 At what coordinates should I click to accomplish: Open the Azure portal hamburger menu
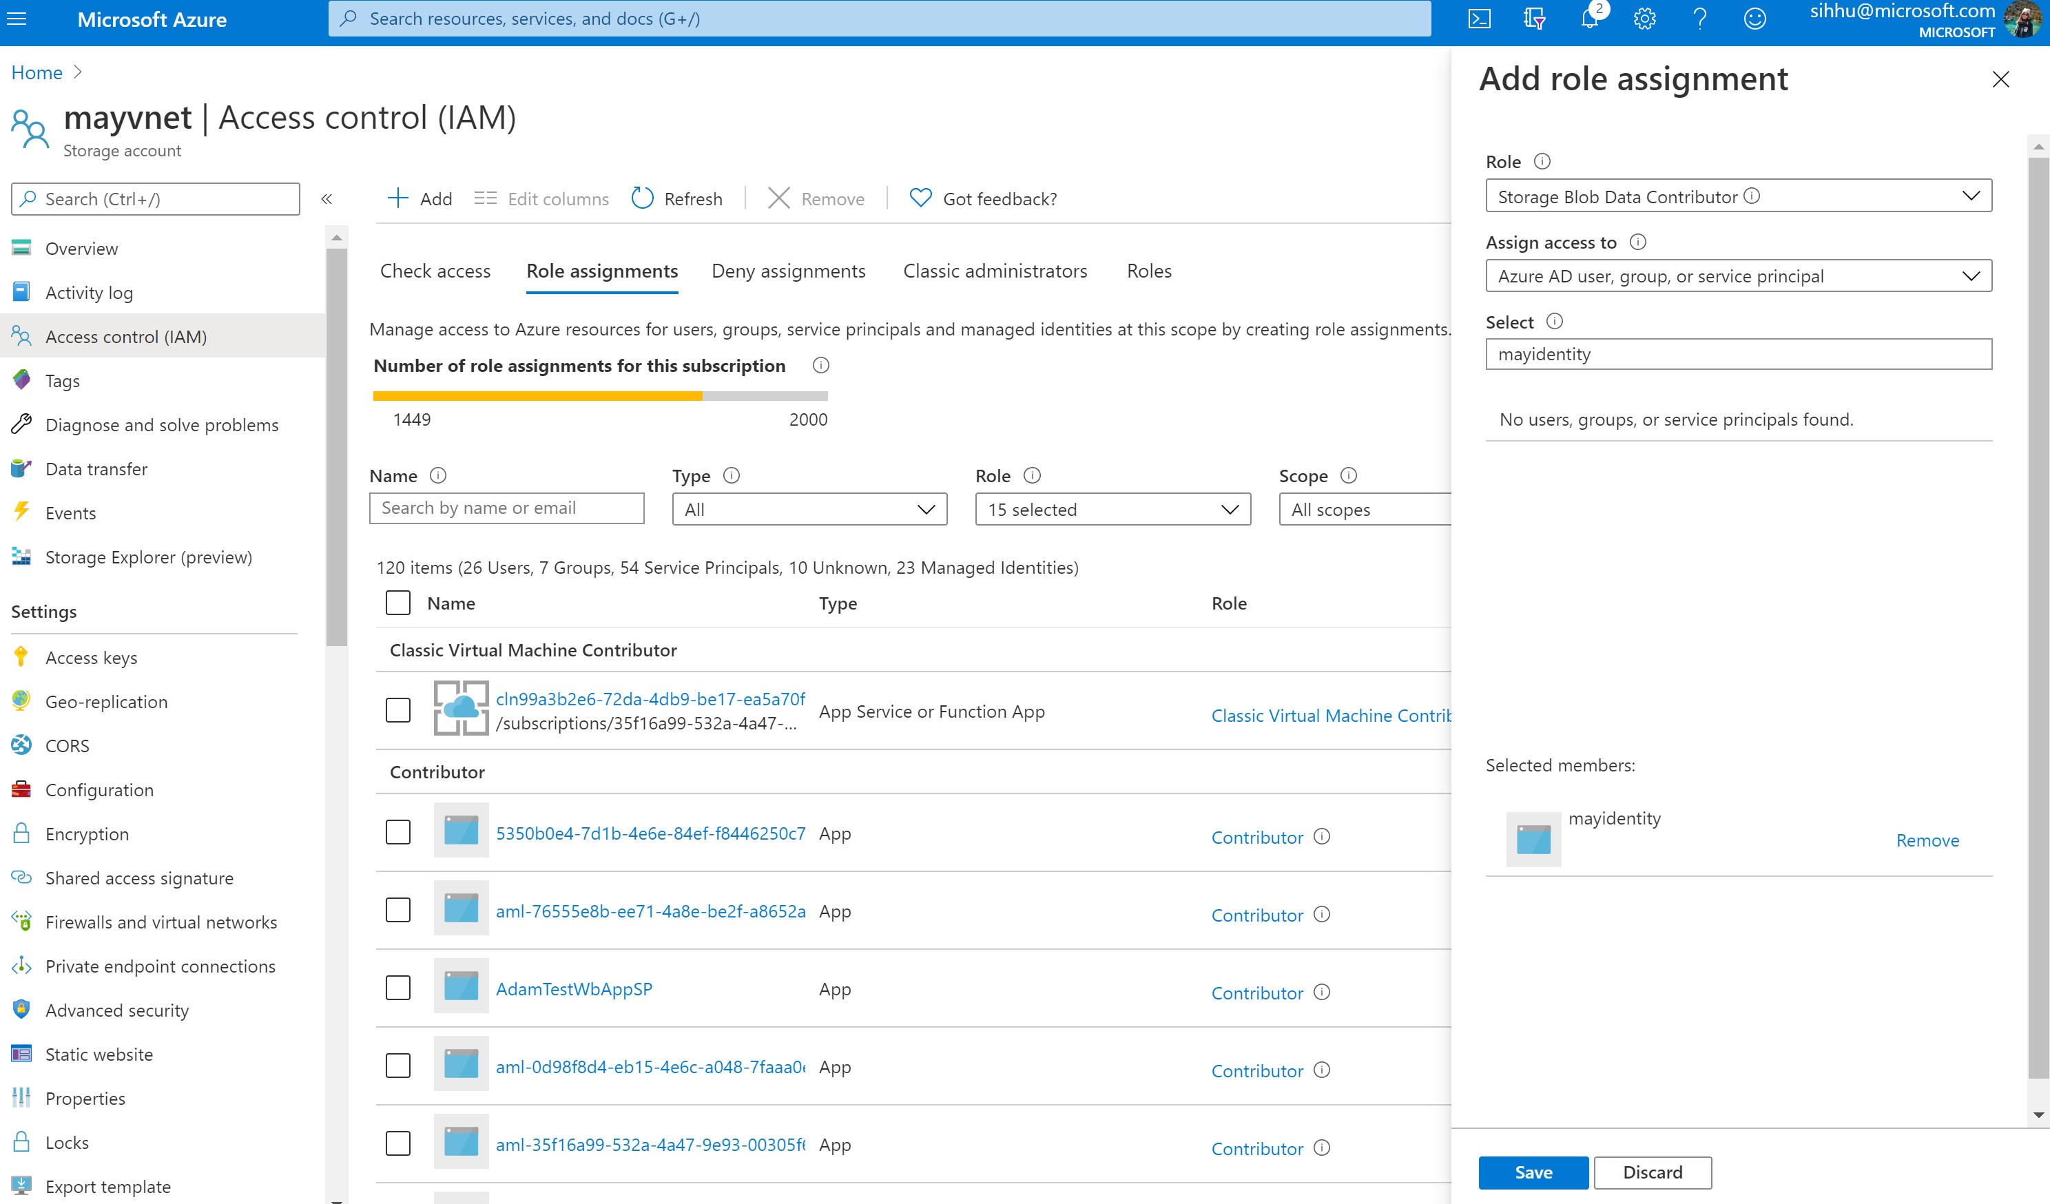pos(17,19)
